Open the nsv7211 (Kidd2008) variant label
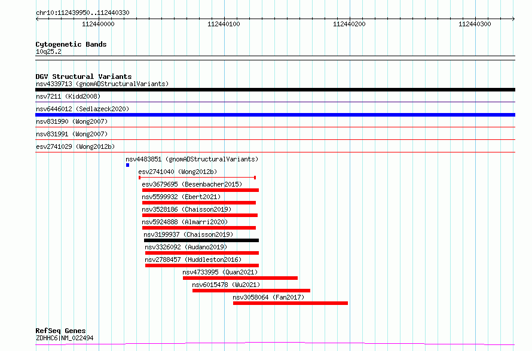532x351 pixels. click(68, 96)
